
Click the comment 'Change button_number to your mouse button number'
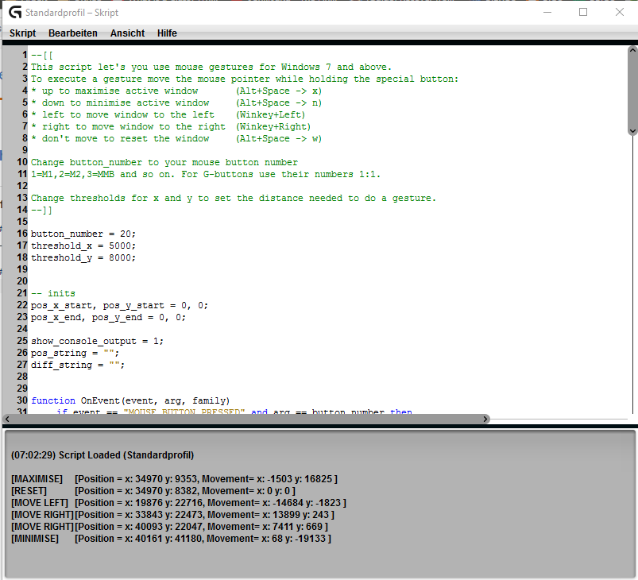coord(164,162)
